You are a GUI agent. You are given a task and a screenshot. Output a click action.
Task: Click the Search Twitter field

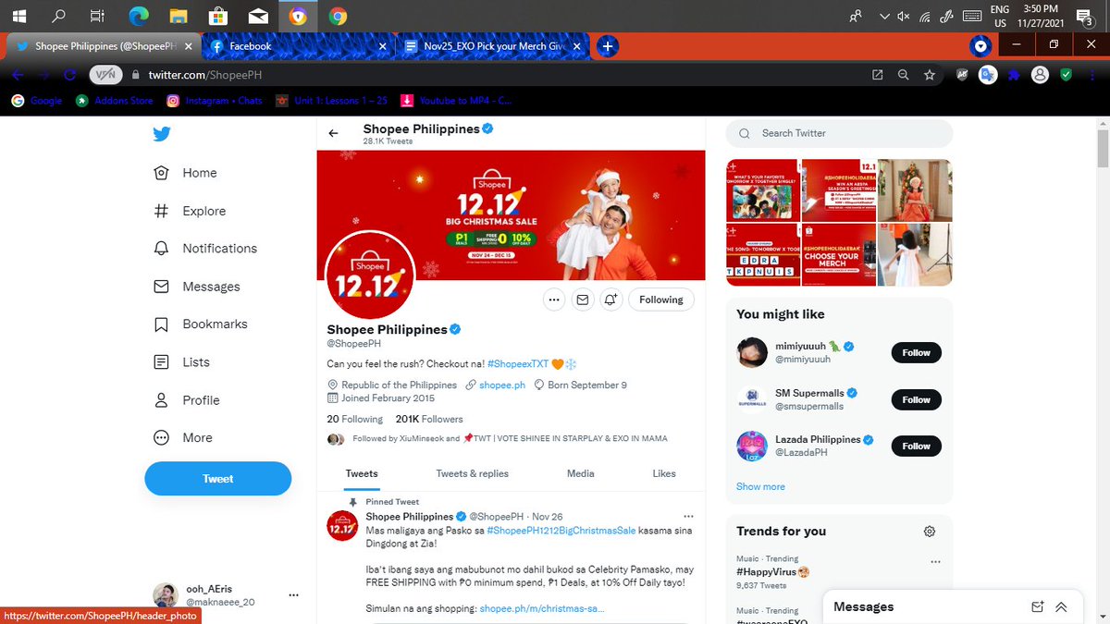pyautogui.click(x=839, y=133)
